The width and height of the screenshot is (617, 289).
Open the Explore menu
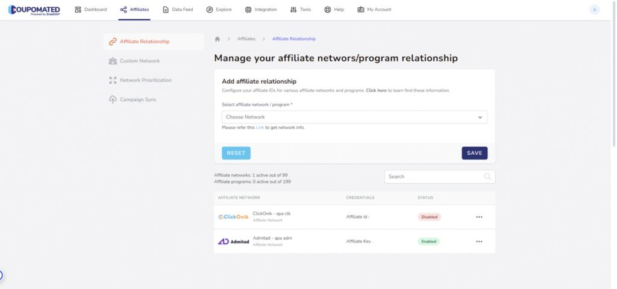pos(219,10)
